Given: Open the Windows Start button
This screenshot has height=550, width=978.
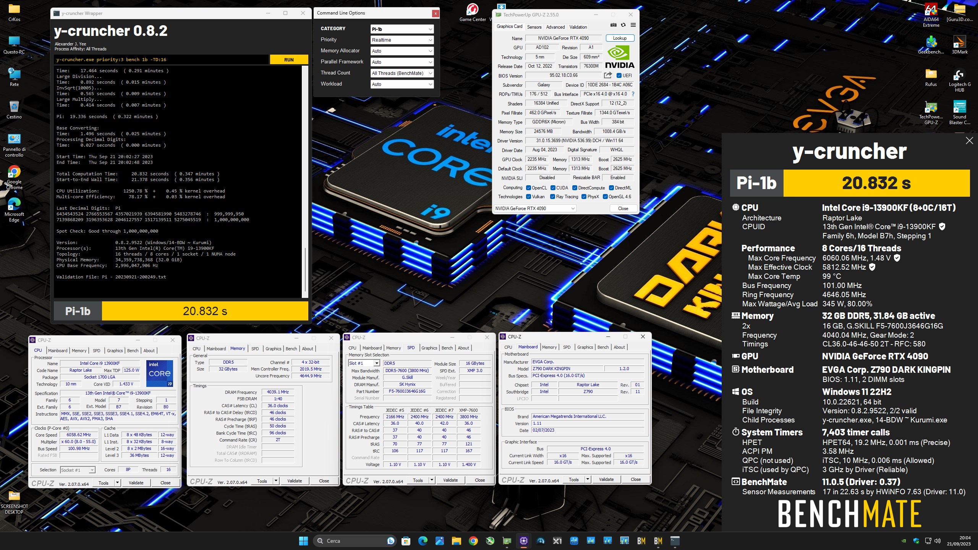Looking at the screenshot, I should (x=304, y=541).
